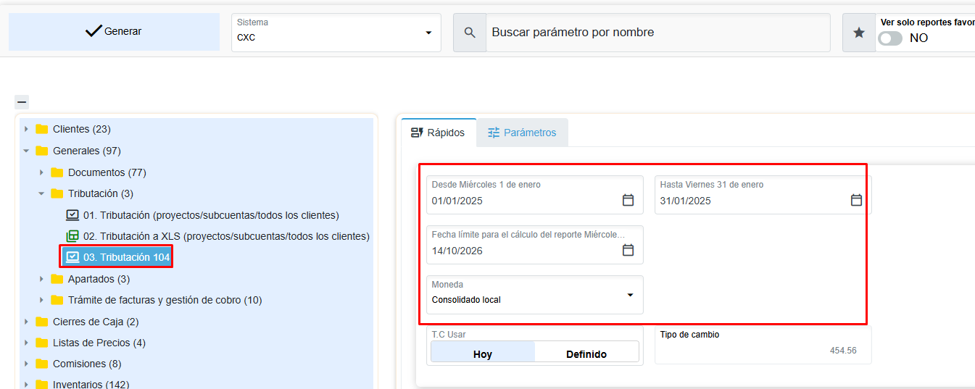Open report 01. Tributación (proyectos/subcuentas/todos los clientes)

click(x=211, y=215)
